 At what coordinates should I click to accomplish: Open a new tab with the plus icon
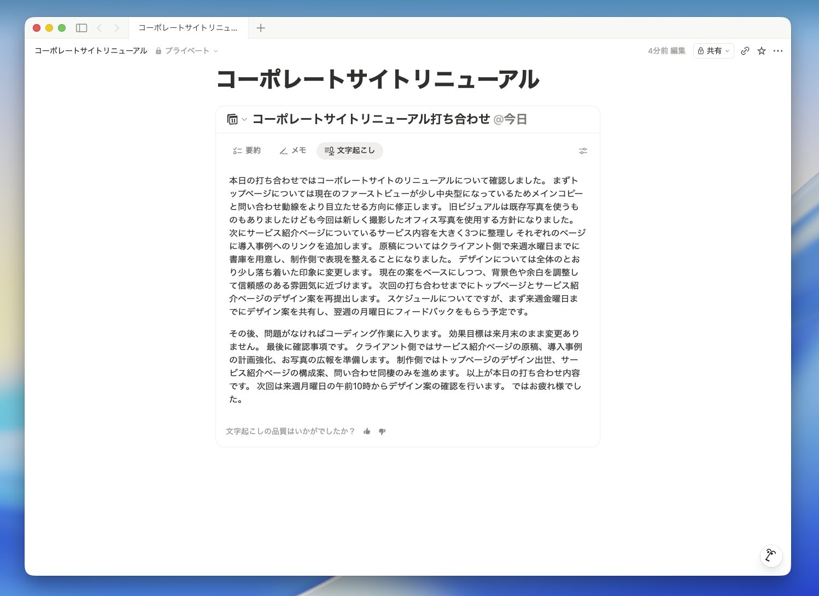point(261,28)
